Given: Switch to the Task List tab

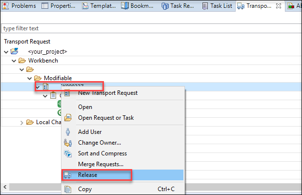Looking at the screenshot, I should [x=217, y=6].
